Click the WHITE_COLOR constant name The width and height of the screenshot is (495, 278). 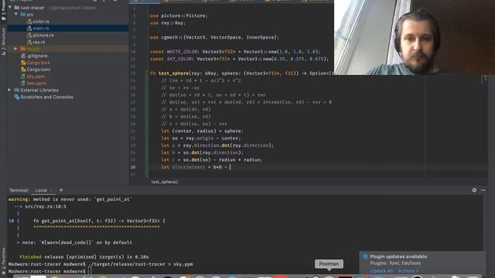(182, 52)
